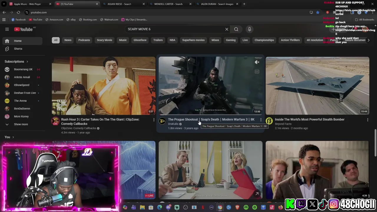377x212 pixels.
Task: Click the blue bookmark star icon
Action: coord(318,12)
